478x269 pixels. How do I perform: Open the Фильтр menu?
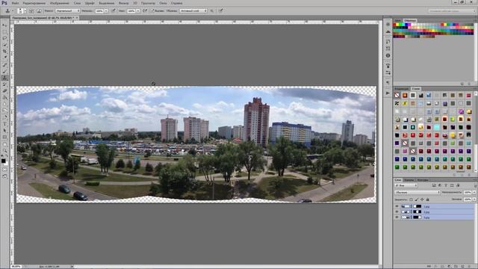tap(123, 3)
